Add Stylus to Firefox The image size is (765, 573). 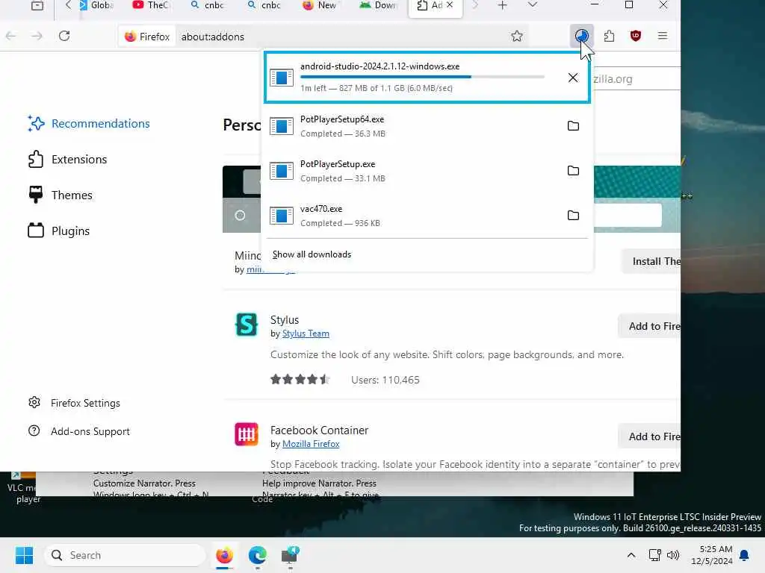click(649, 327)
